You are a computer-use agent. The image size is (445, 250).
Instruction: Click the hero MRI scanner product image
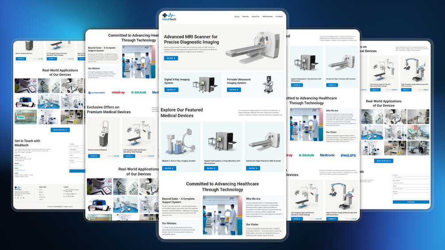[253, 48]
